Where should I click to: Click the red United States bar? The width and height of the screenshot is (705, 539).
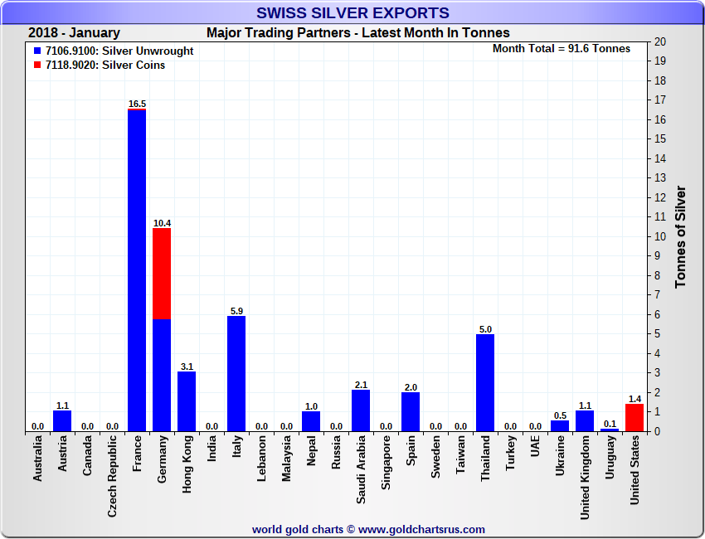[x=634, y=418]
